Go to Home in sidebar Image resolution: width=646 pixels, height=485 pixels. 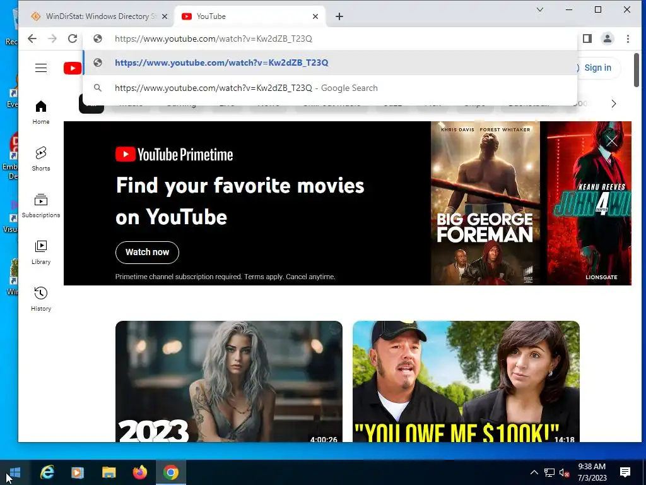click(41, 112)
